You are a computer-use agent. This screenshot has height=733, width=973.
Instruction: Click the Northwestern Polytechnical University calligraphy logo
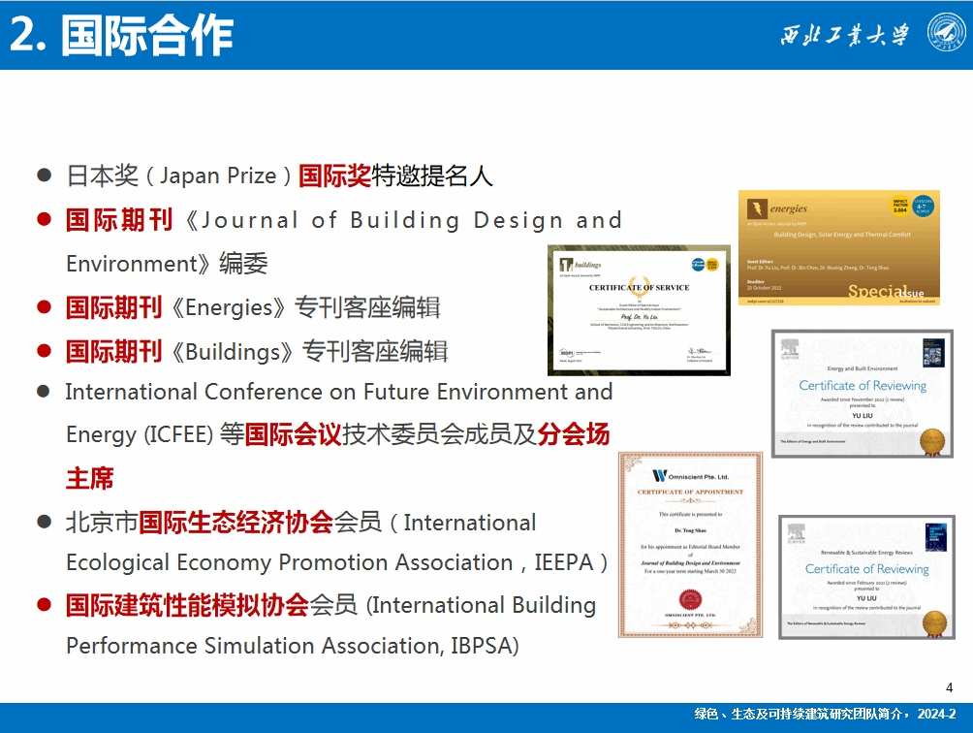pos(846,36)
